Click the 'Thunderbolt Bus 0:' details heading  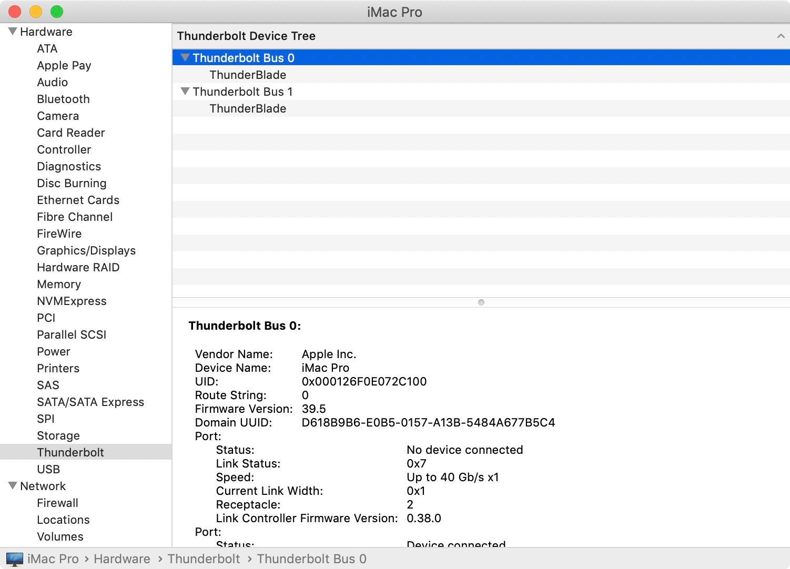(x=245, y=326)
